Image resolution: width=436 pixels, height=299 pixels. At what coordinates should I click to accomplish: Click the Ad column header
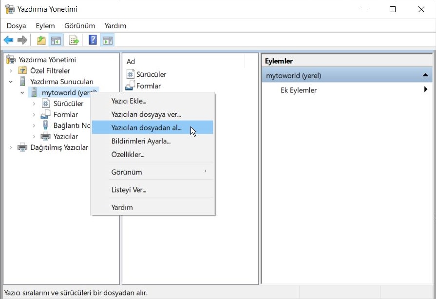point(132,61)
